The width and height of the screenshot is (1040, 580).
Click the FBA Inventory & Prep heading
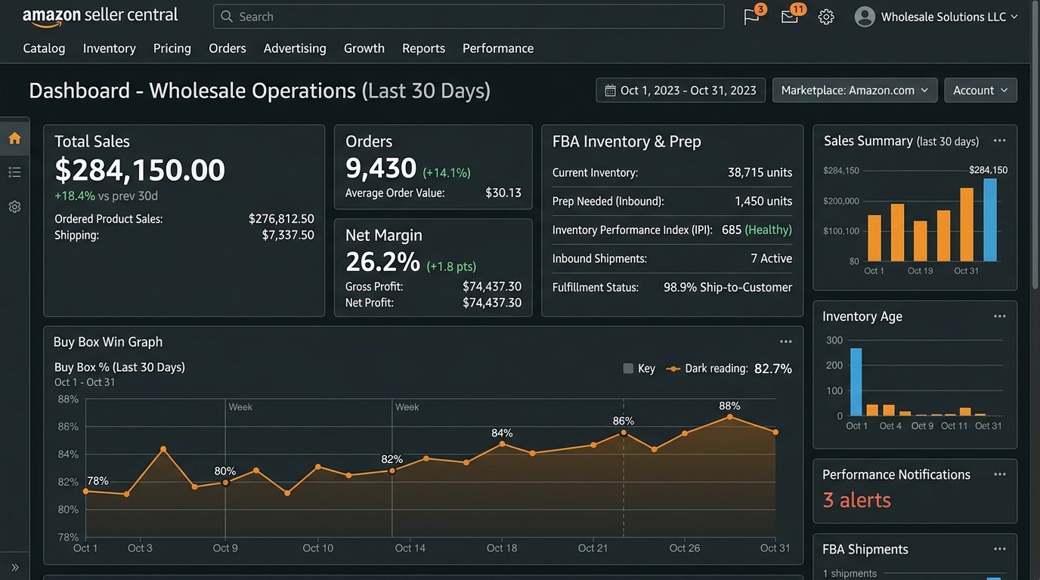click(x=627, y=141)
